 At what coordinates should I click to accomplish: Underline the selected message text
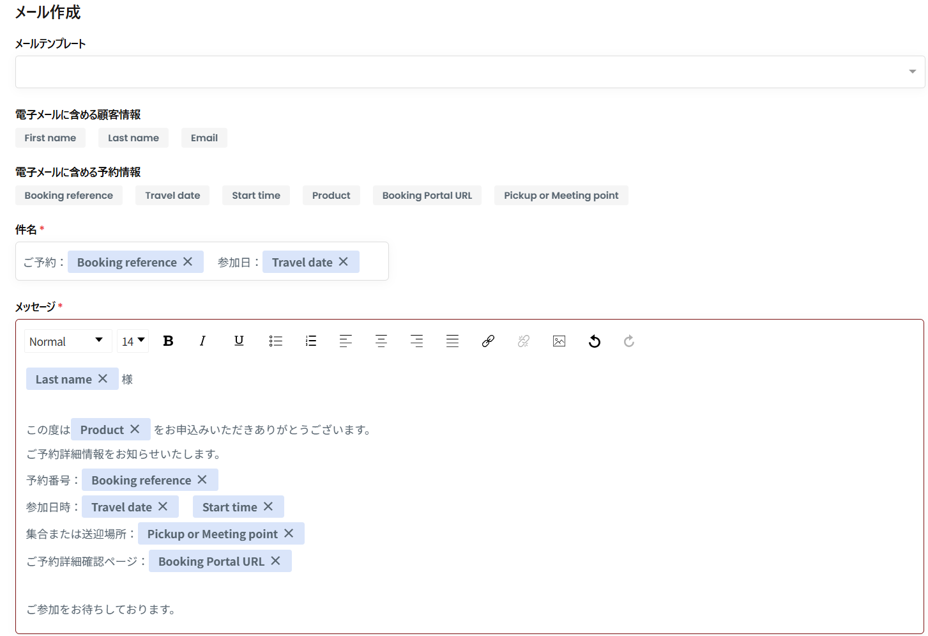click(x=239, y=341)
